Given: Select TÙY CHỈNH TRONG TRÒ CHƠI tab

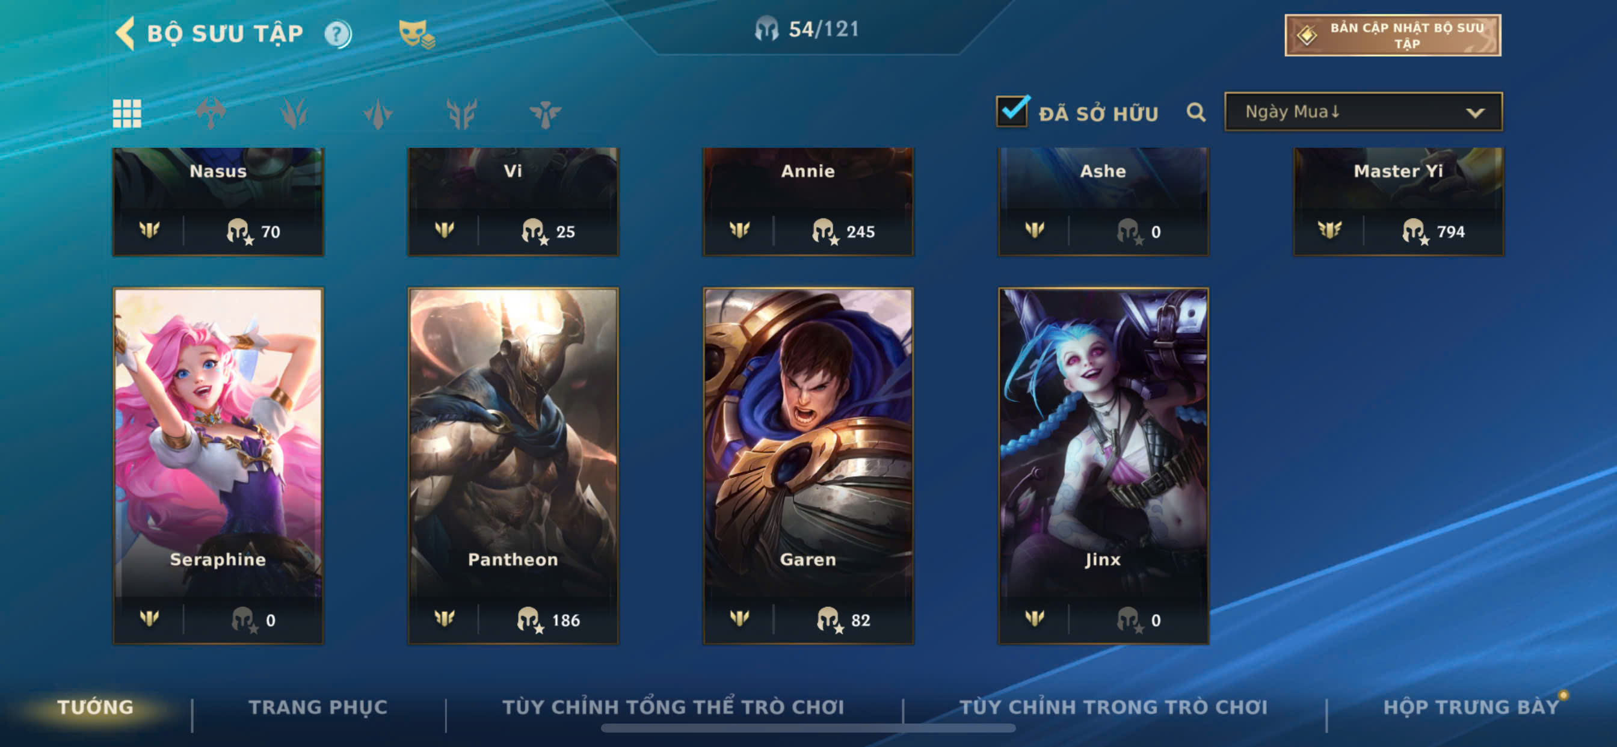Looking at the screenshot, I should [x=1113, y=707].
